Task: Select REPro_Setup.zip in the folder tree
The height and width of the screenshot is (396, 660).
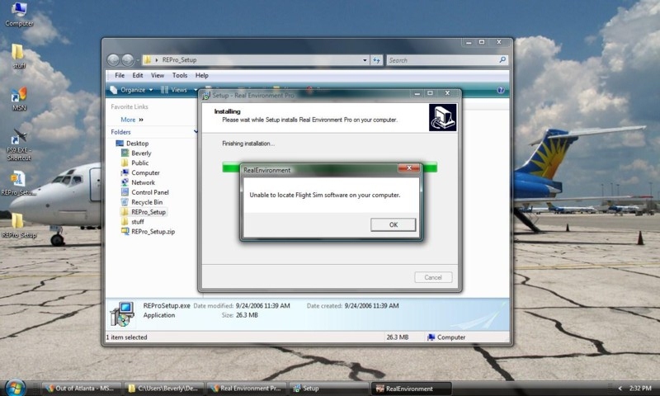Action: 148,232
